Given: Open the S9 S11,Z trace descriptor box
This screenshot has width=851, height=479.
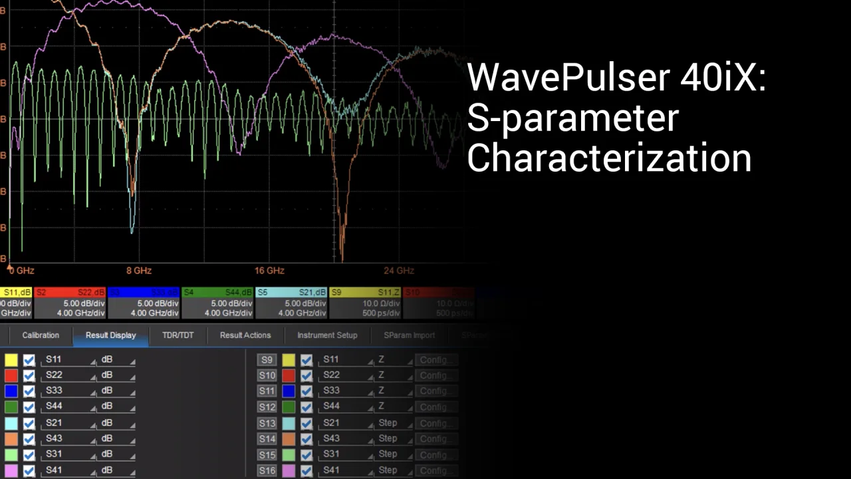Looking at the screenshot, I should [365, 303].
